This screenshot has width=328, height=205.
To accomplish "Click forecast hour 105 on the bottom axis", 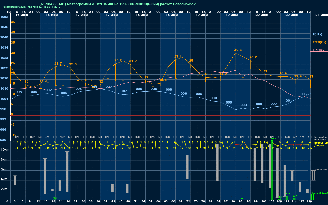I will click(x=272, y=202).
